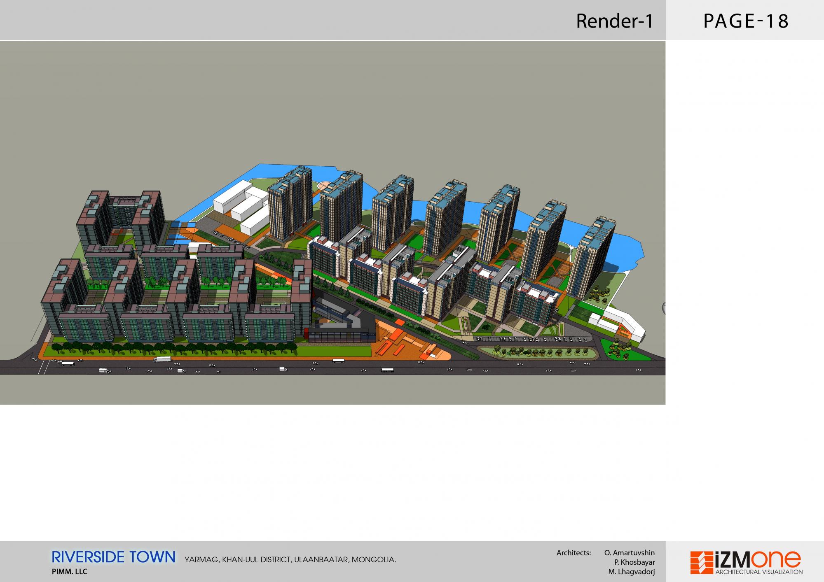This screenshot has height=582, width=824.
Task: Click "ARCHITECTURAL VISUALIZATION" tagline text
Action: (x=759, y=572)
